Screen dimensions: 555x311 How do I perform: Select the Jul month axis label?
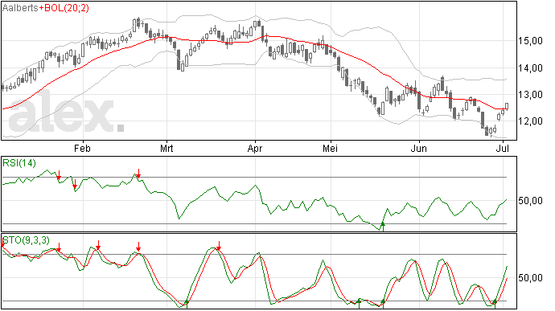coord(503,148)
